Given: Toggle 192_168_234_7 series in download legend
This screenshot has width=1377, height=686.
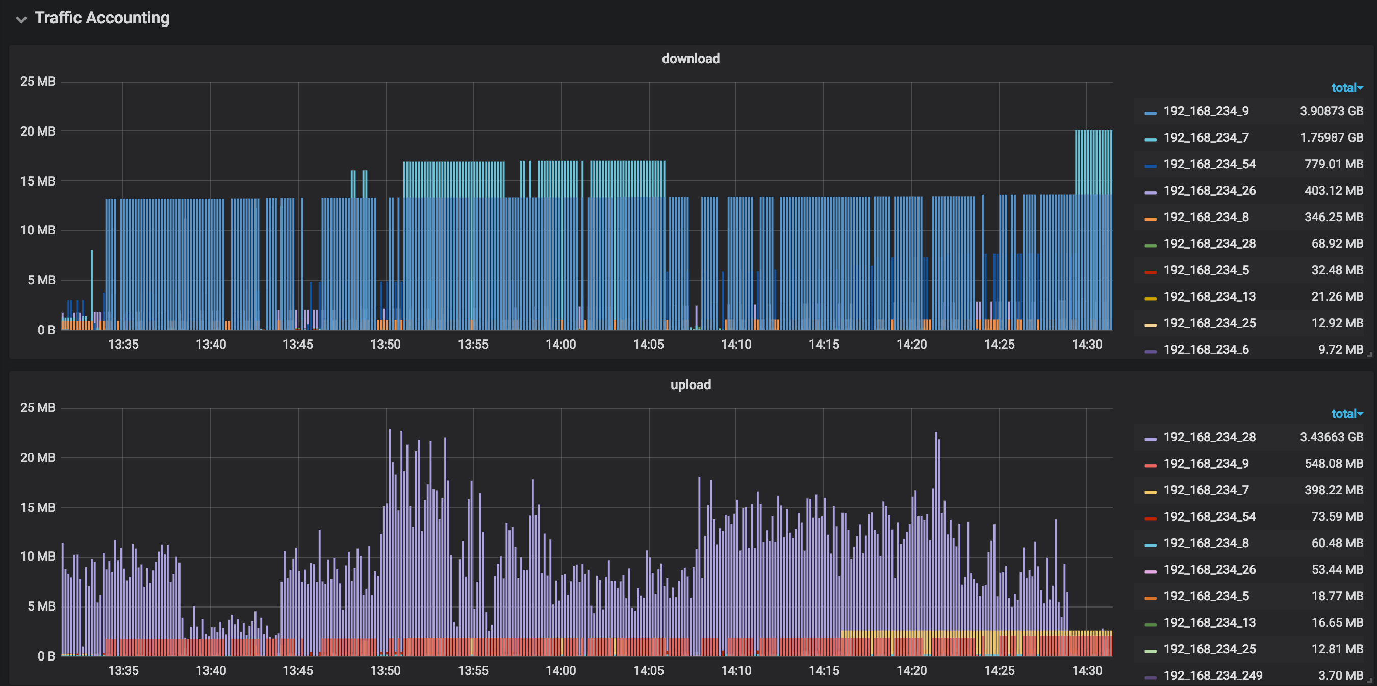Looking at the screenshot, I should [x=1206, y=137].
